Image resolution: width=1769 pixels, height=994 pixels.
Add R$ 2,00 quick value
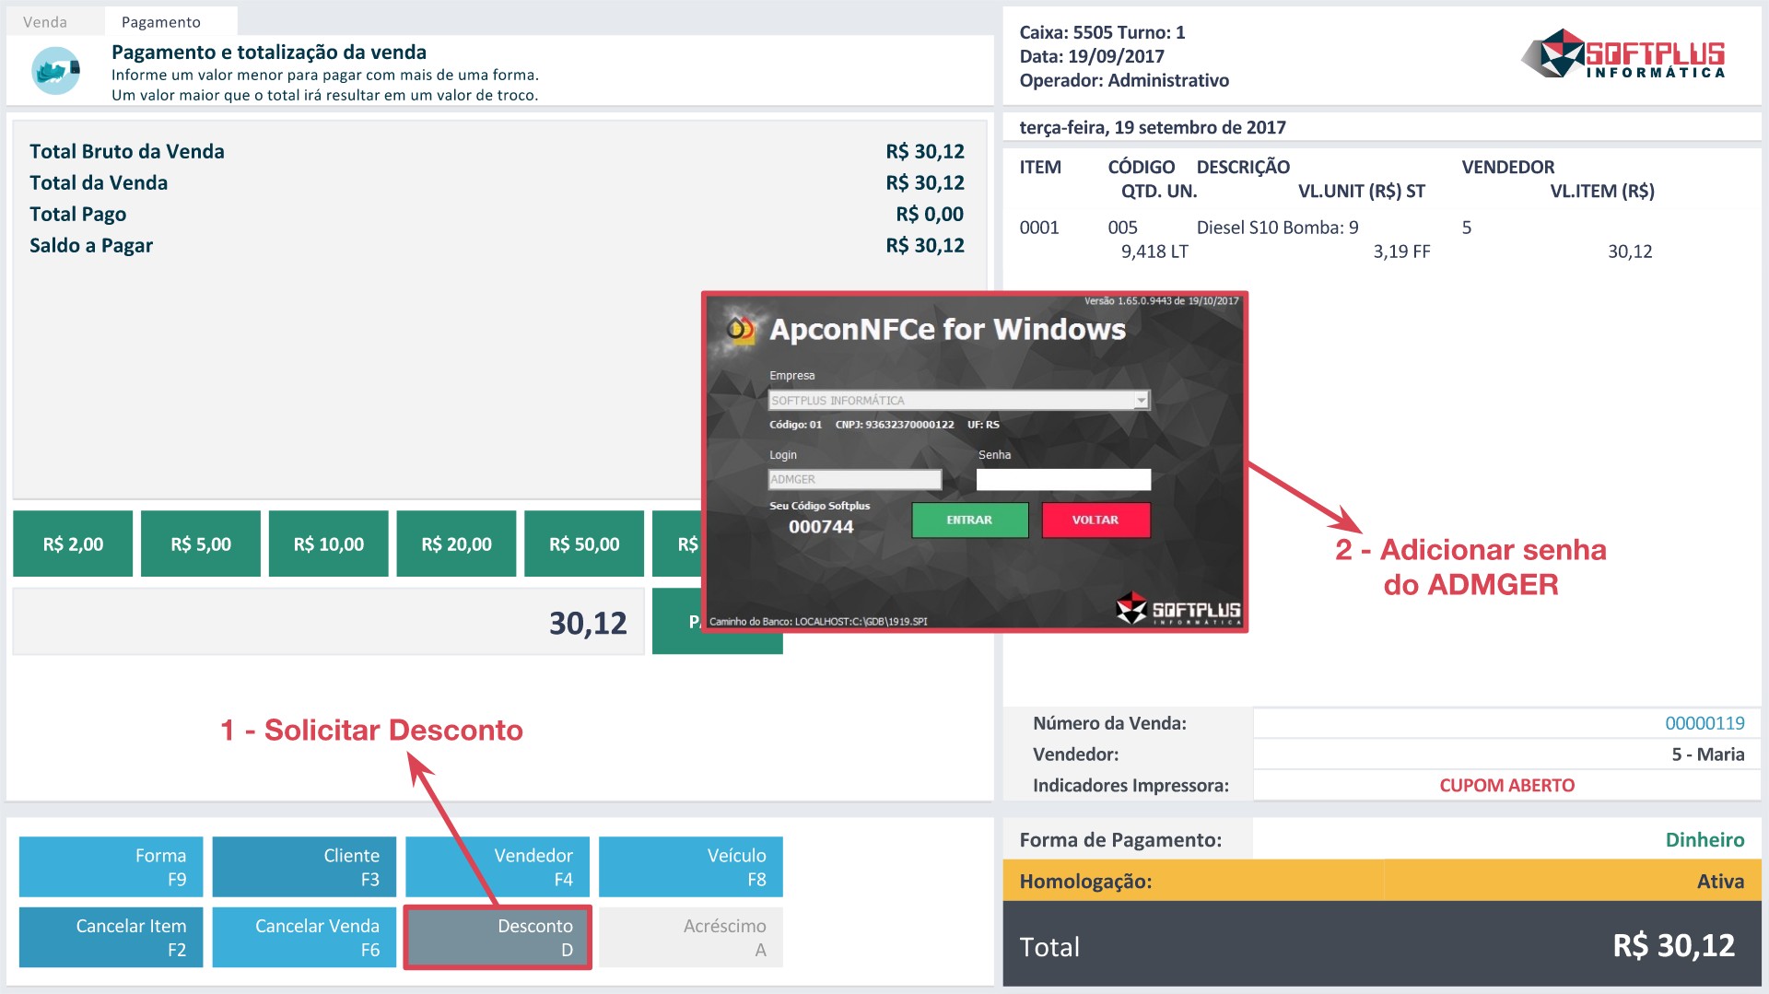pyautogui.click(x=73, y=544)
